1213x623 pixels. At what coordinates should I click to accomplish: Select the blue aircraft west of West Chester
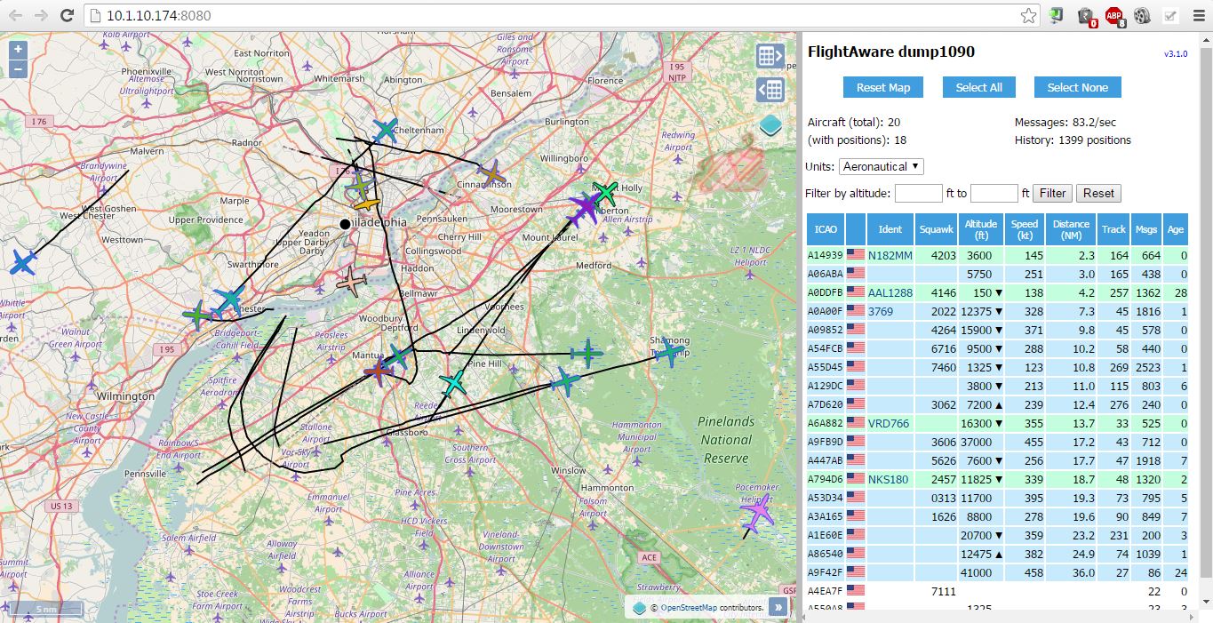(23, 263)
